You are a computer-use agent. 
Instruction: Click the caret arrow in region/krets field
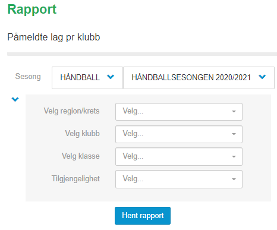click(234, 112)
